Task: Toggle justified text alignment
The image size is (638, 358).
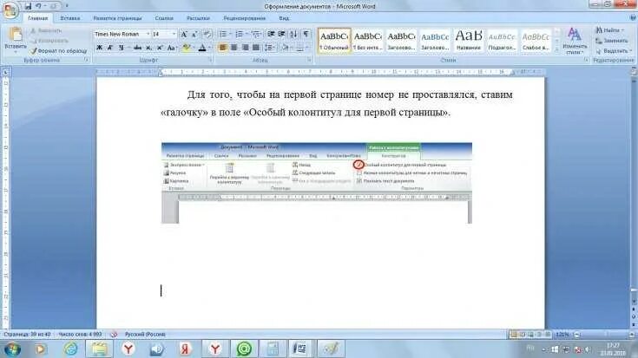Action: pyautogui.click(x=256, y=48)
